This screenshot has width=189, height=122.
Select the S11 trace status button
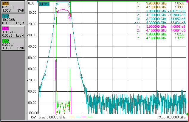pyautogui.click(x=13, y=7)
